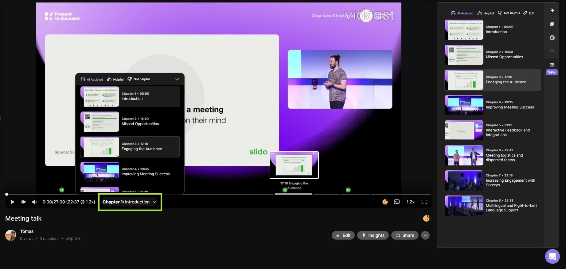Change the 1.2x playback speed
Screen dimensions: 566x269
click(x=410, y=202)
